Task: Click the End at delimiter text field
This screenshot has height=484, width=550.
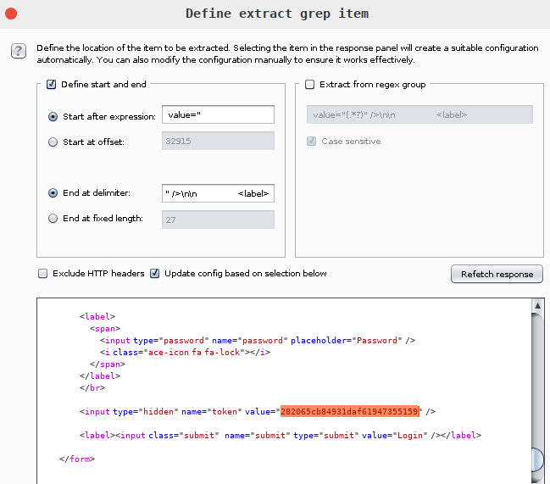Action: click(217, 193)
